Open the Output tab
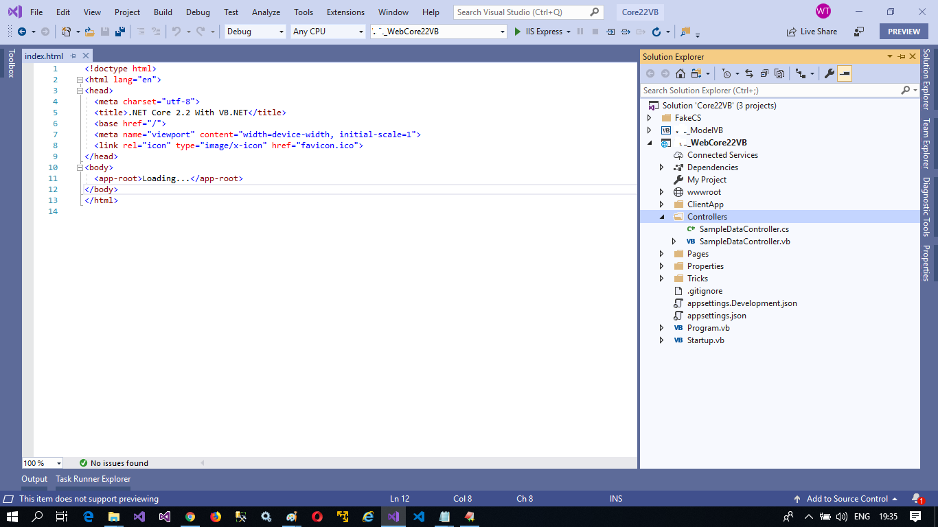 34,479
